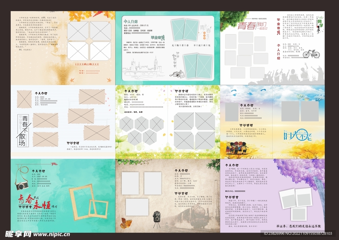339x240 pixels.
Task: Click the hanging vintage camera in teal template
Action: click(21, 185)
